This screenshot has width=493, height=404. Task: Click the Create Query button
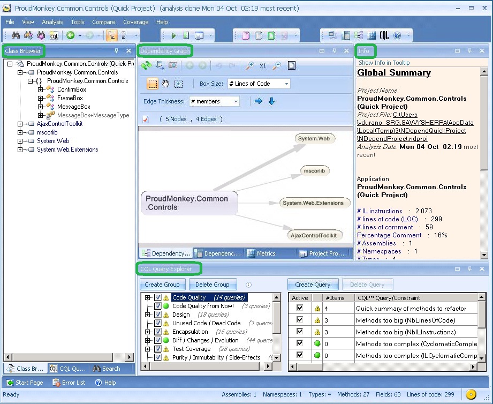(313, 285)
